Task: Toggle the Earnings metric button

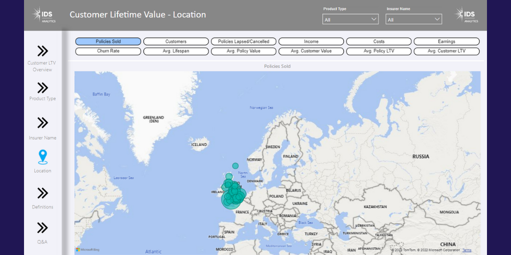Action: 447,41
